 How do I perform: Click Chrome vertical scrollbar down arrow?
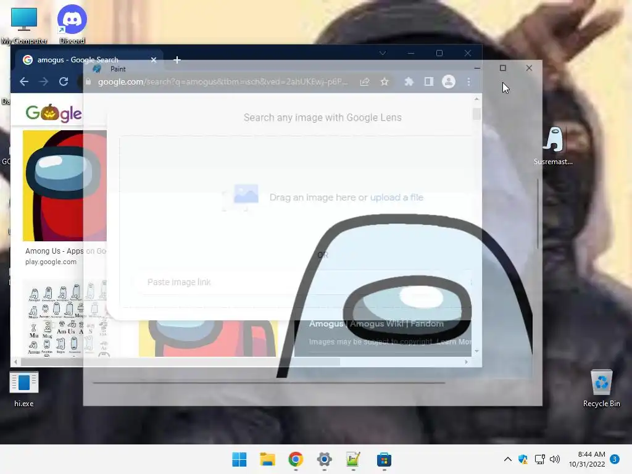point(477,351)
